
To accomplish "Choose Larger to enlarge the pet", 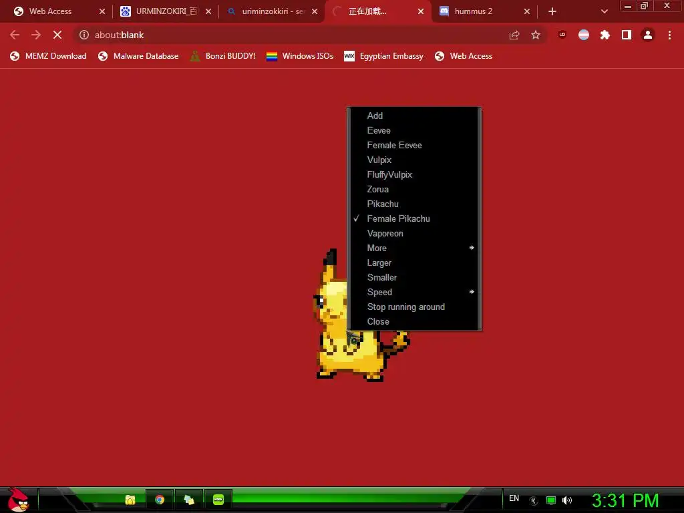I will coord(414,263).
